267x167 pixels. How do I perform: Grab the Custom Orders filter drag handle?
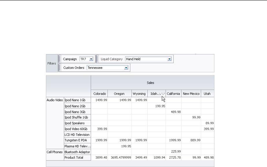click(60, 68)
